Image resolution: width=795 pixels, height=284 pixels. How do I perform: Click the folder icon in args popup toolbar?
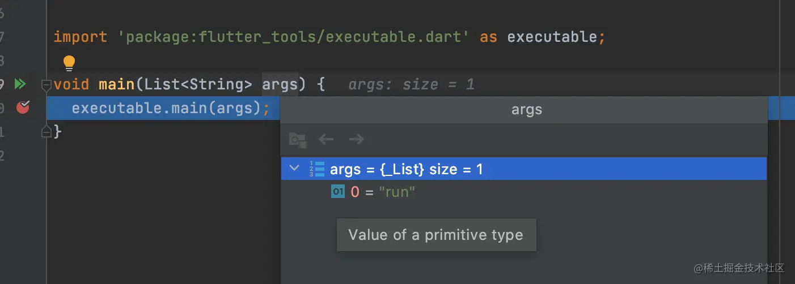298,139
